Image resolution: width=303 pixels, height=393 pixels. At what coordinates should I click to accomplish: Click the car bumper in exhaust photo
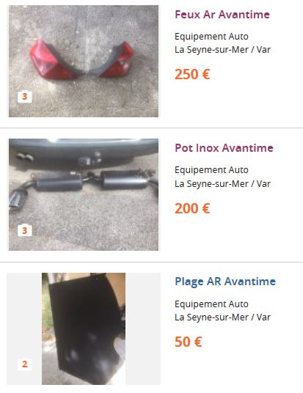pyautogui.click(x=84, y=153)
